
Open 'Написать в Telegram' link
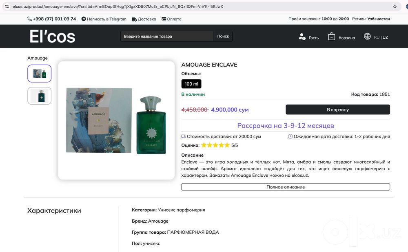(106, 19)
